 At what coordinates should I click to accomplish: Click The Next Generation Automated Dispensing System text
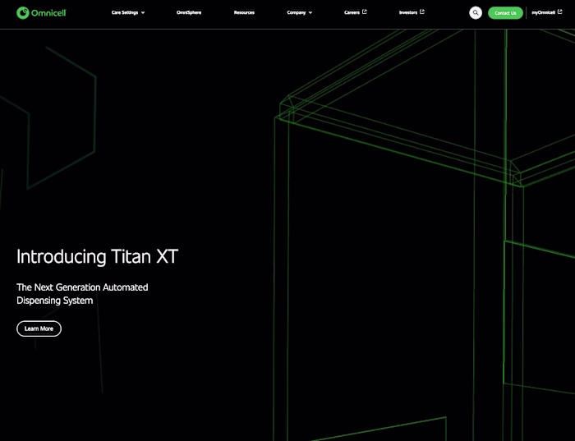[x=82, y=294]
